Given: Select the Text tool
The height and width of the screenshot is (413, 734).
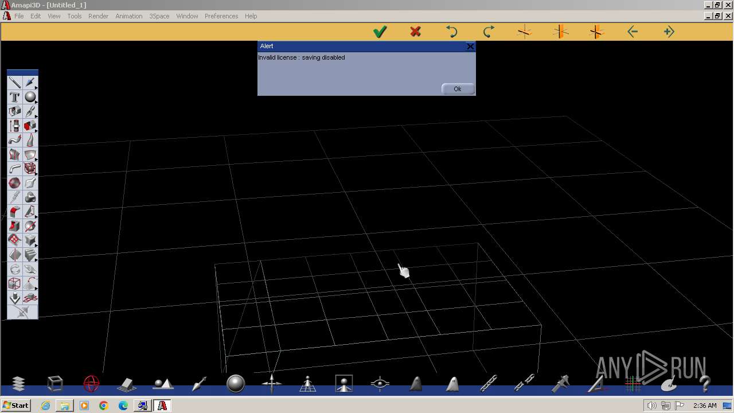Looking at the screenshot, I should click(14, 97).
